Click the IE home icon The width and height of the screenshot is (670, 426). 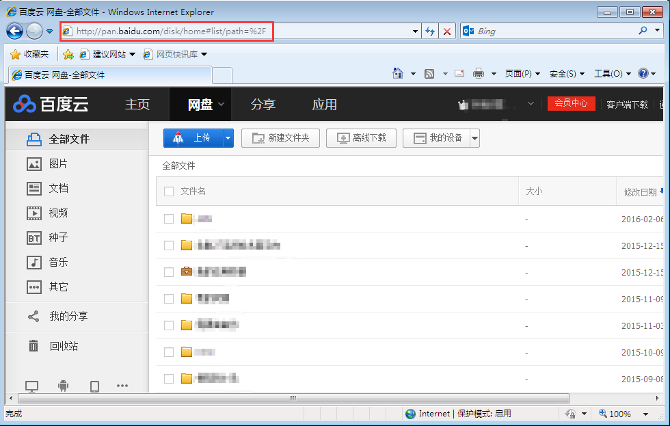[398, 73]
